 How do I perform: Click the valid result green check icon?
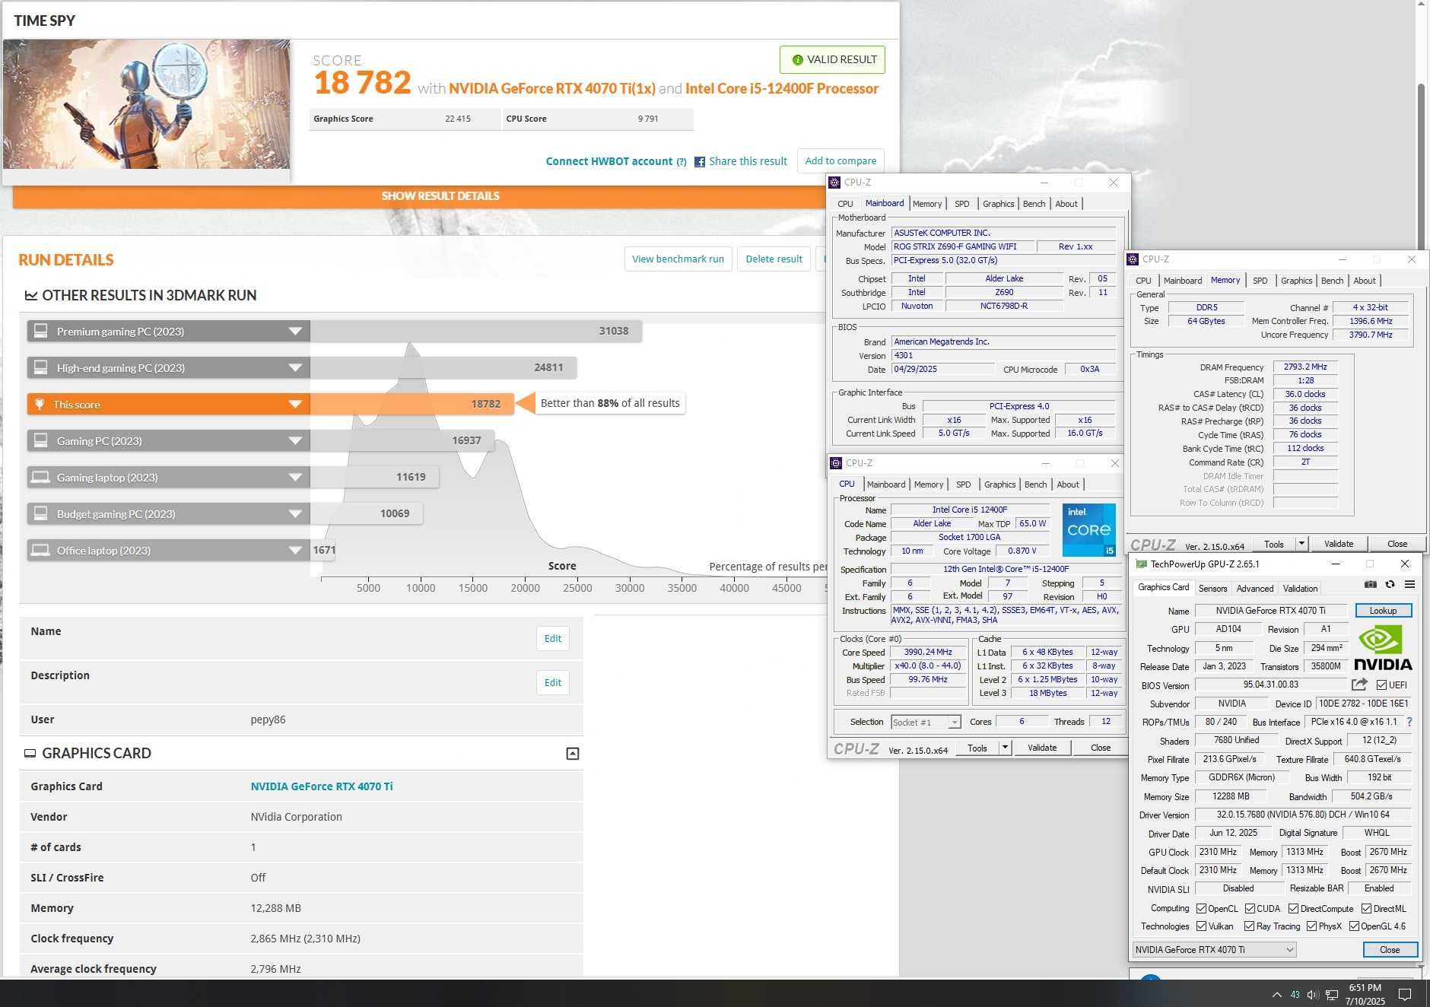(x=797, y=59)
